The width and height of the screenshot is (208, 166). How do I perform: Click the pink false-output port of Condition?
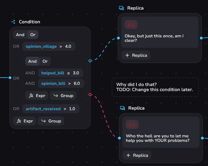90,95
